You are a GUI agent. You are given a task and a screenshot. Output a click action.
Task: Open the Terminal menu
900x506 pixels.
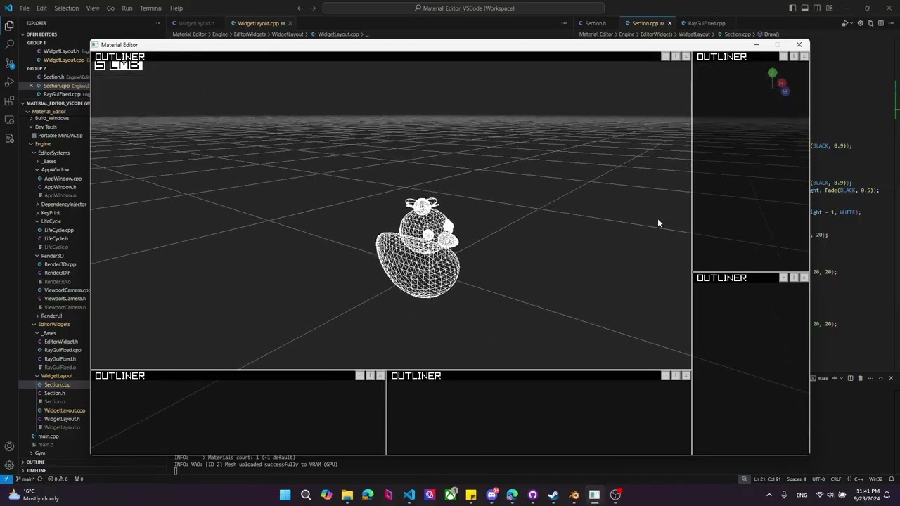pyautogui.click(x=151, y=8)
